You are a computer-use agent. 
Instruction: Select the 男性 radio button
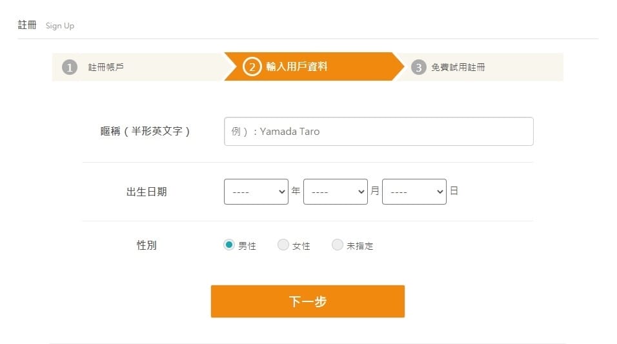(228, 245)
